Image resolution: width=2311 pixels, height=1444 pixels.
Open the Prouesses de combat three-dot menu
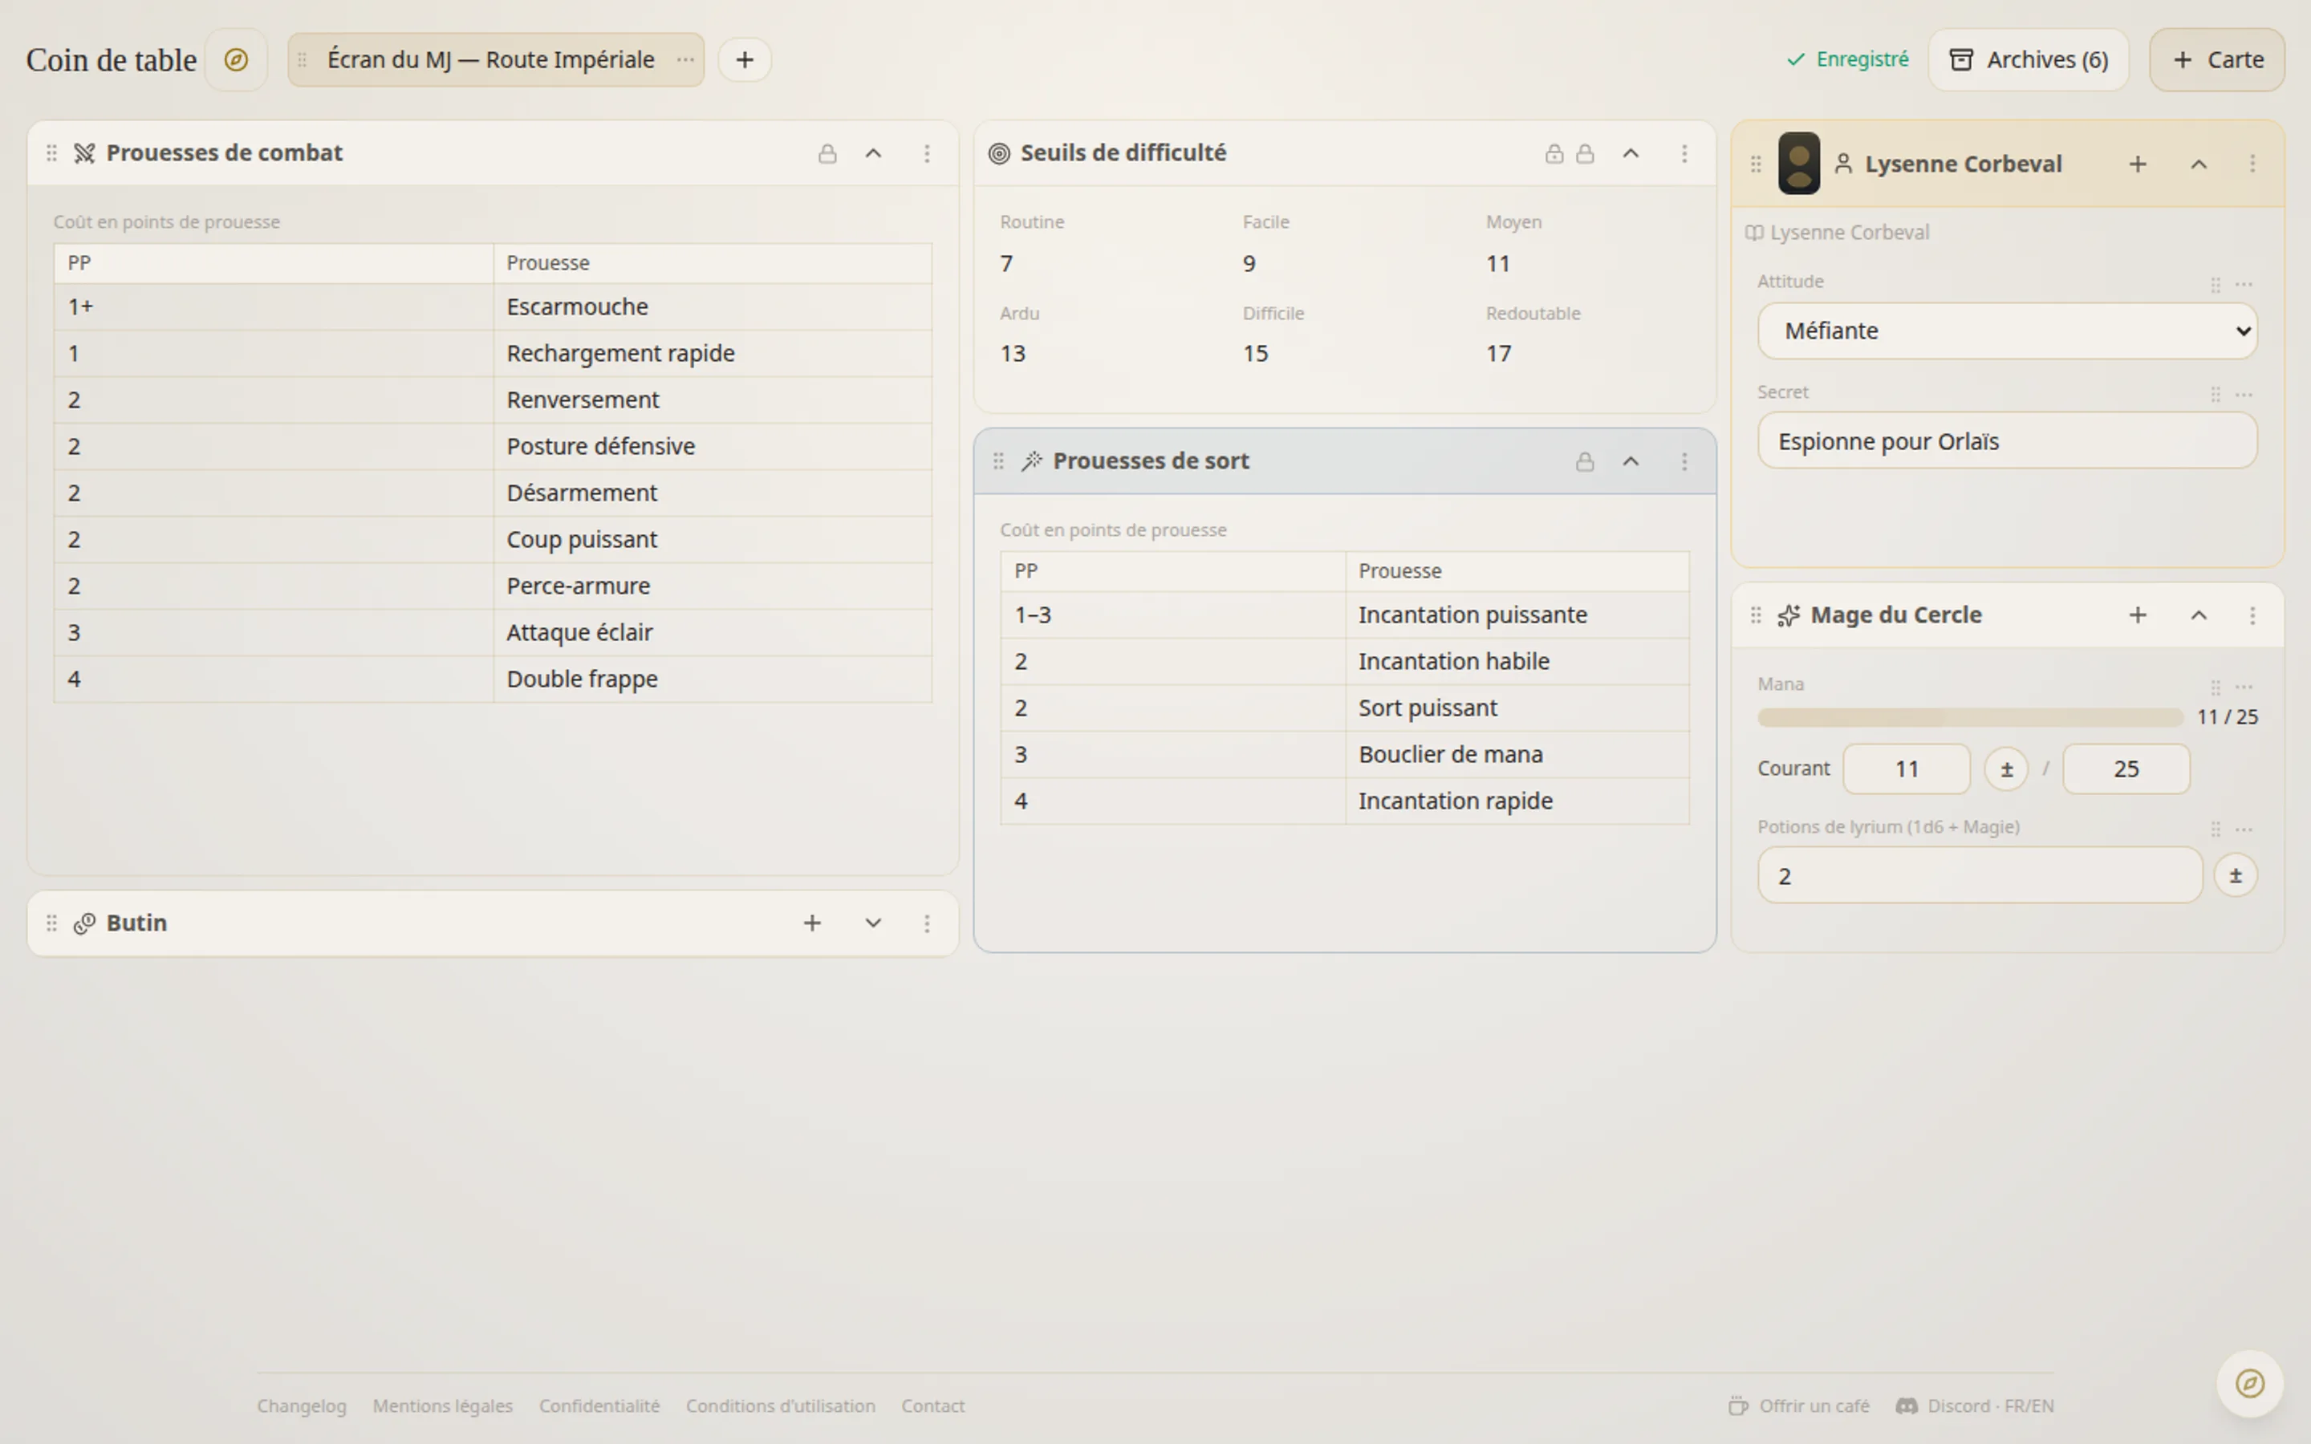(926, 154)
